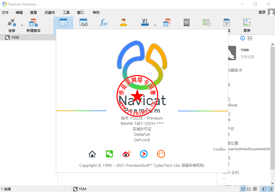
Task: Select the Model toolbar icon
Action: [227, 22]
